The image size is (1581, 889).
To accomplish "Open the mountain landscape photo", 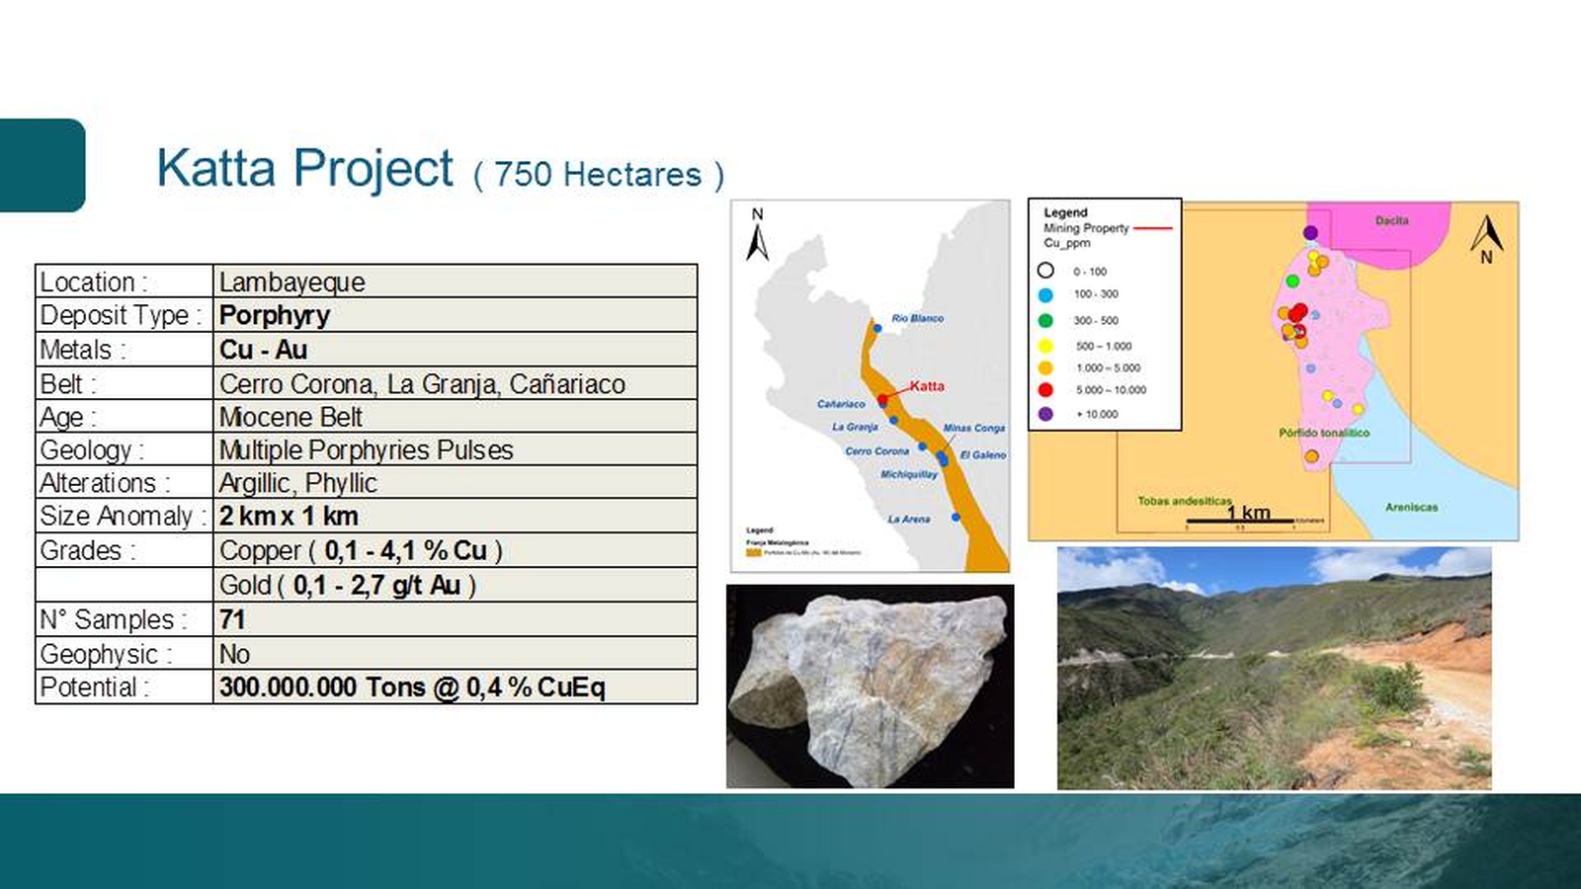I will tap(1274, 668).
